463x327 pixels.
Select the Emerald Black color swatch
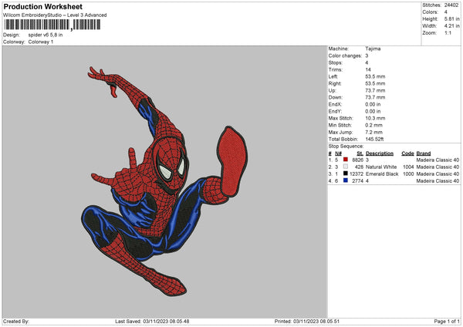coord(345,174)
